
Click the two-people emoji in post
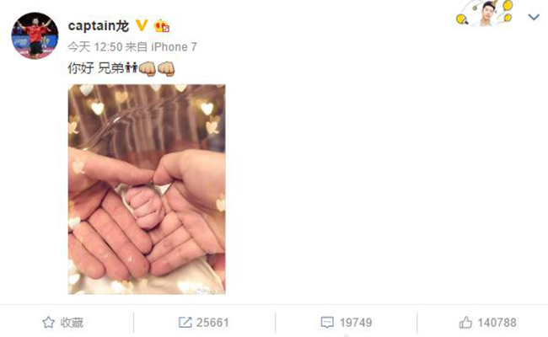coord(132,67)
